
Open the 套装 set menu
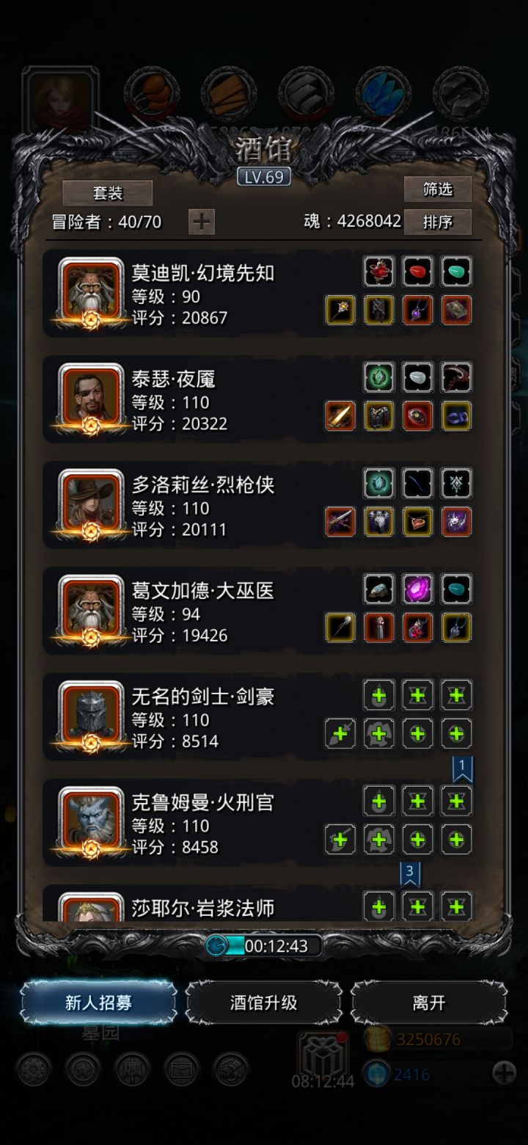[108, 193]
